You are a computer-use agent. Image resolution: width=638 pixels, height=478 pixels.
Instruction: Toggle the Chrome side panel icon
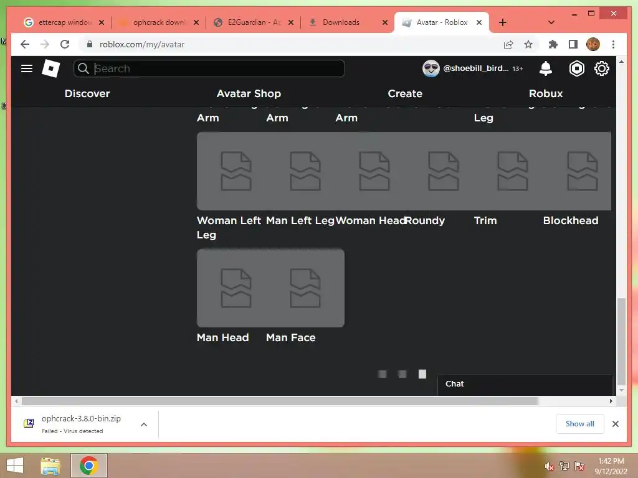(573, 44)
